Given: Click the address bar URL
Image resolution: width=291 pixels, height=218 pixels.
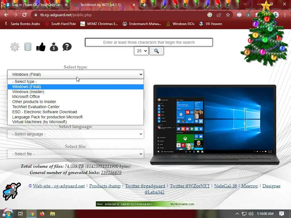Looking at the screenshot, I should click(66, 15).
